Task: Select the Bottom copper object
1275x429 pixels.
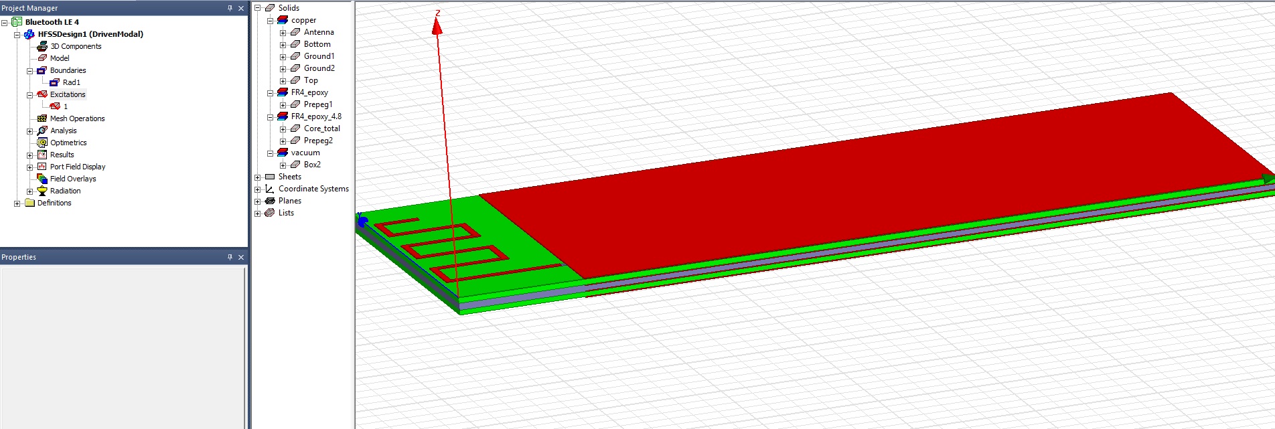Action: (317, 44)
